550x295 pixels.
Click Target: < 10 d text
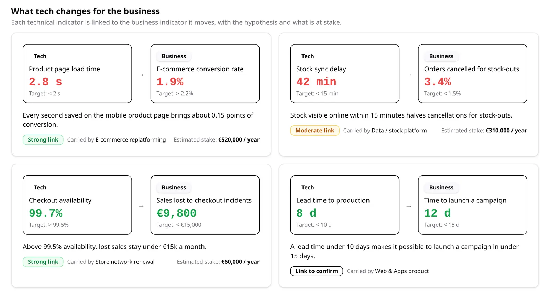click(x=314, y=225)
